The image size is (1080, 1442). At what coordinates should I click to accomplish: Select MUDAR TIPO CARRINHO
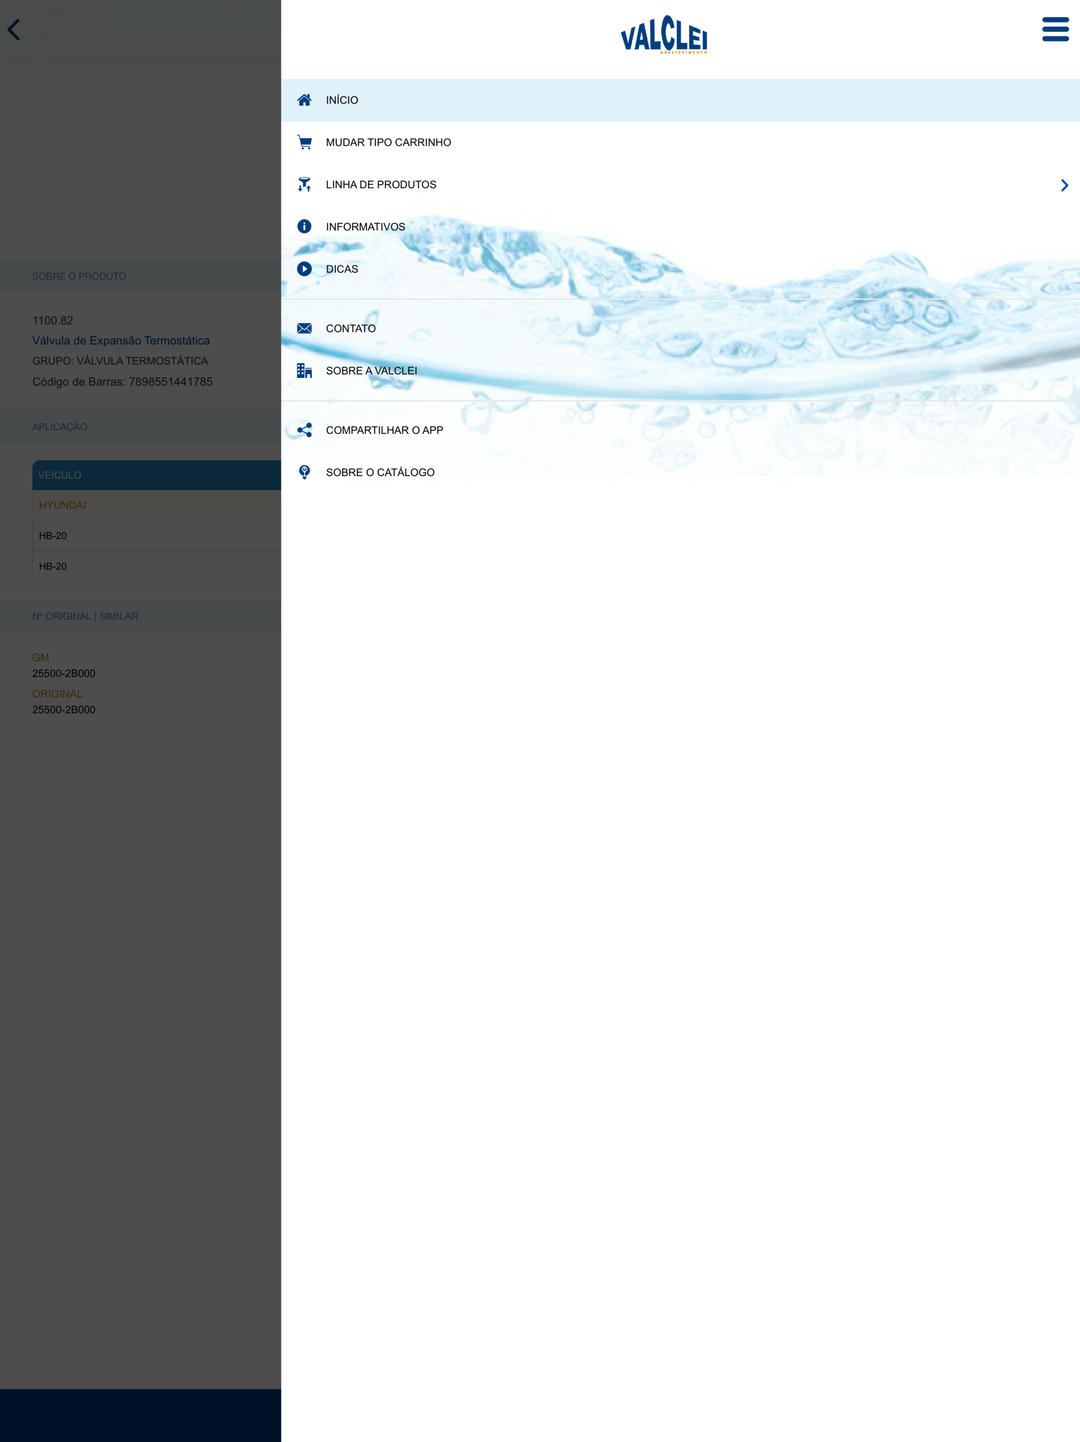(x=680, y=142)
